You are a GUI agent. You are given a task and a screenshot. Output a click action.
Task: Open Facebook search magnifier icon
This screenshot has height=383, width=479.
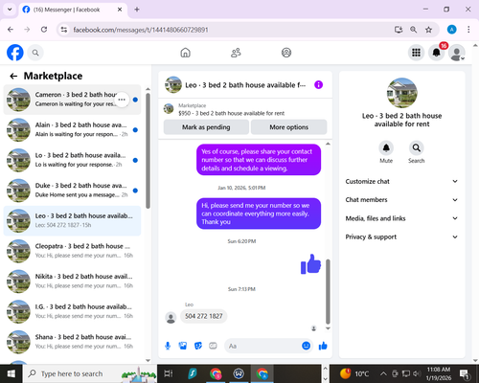tap(35, 53)
